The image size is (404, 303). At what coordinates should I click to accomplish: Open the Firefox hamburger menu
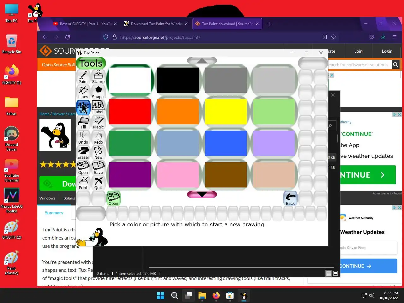(394, 37)
